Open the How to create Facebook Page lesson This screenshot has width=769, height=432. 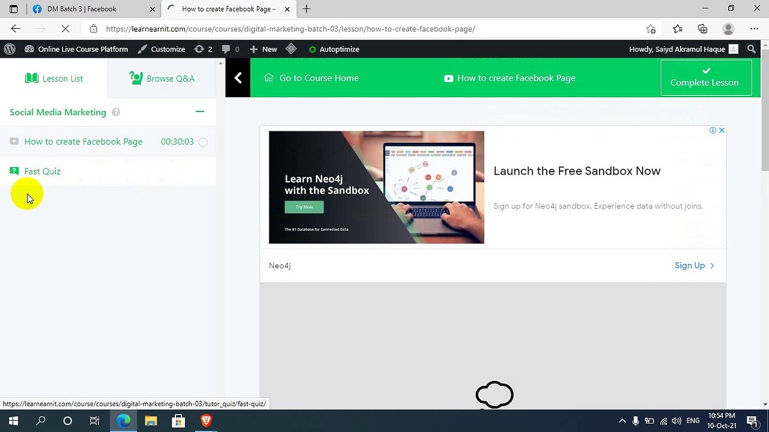pos(84,142)
